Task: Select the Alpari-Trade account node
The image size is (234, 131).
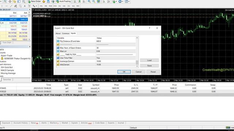Action: 7,56
